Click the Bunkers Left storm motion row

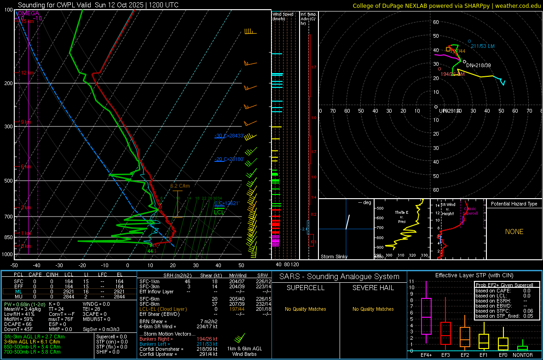coord(179,344)
